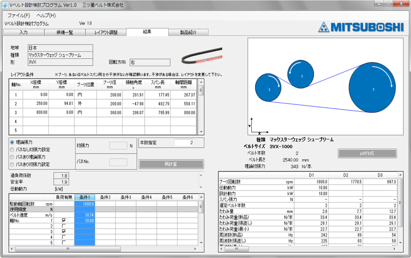Click the プーリ径 column header
411x258 pixels.
[x=109, y=85]
